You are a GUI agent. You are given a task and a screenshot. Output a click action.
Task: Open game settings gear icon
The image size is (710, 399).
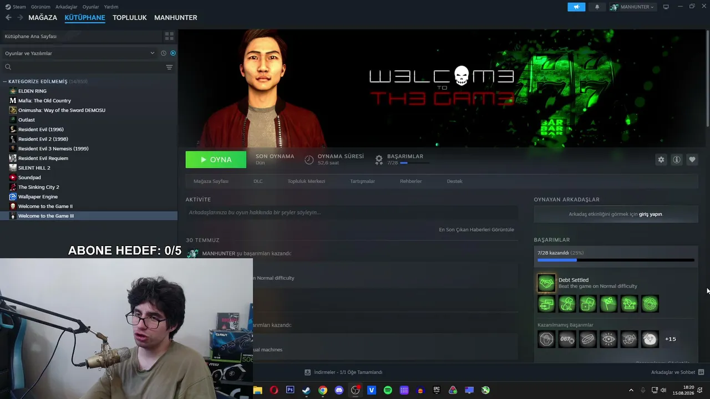pyautogui.click(x=661, y=160)
